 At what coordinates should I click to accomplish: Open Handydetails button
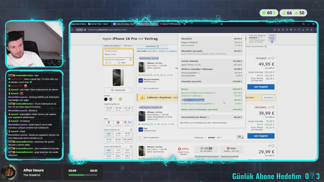tap(118, 90)
